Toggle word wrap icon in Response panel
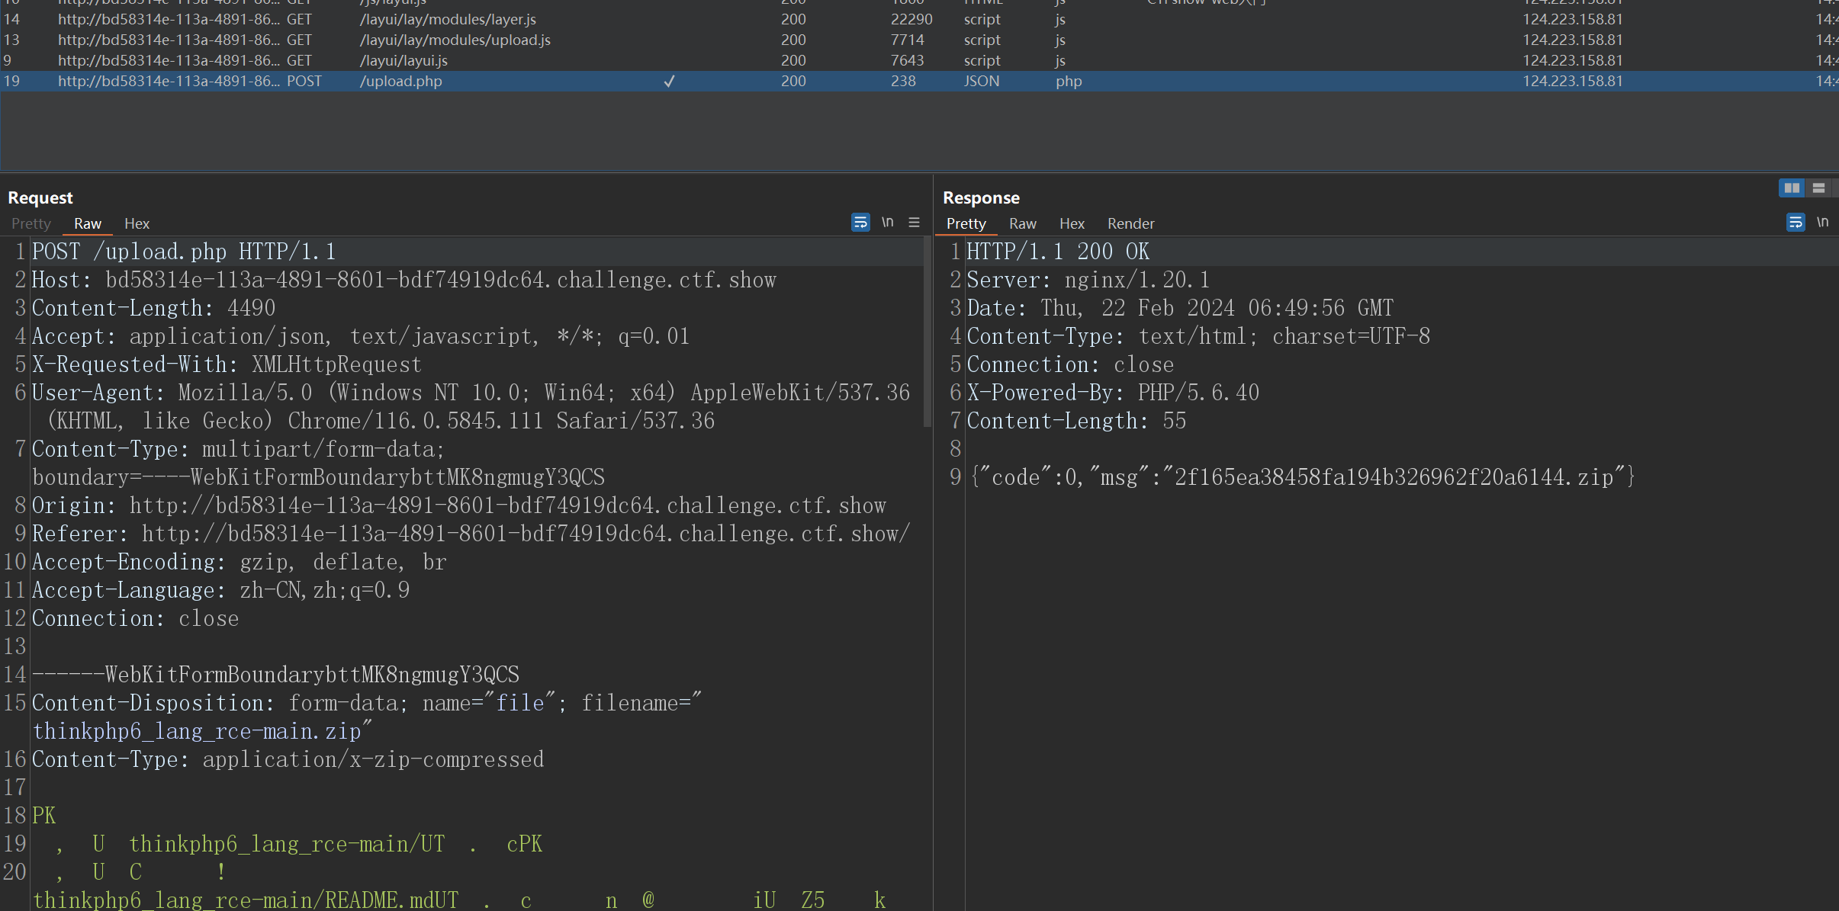The height and width of the screenshot is (911, 1839). click(1796, 223)
